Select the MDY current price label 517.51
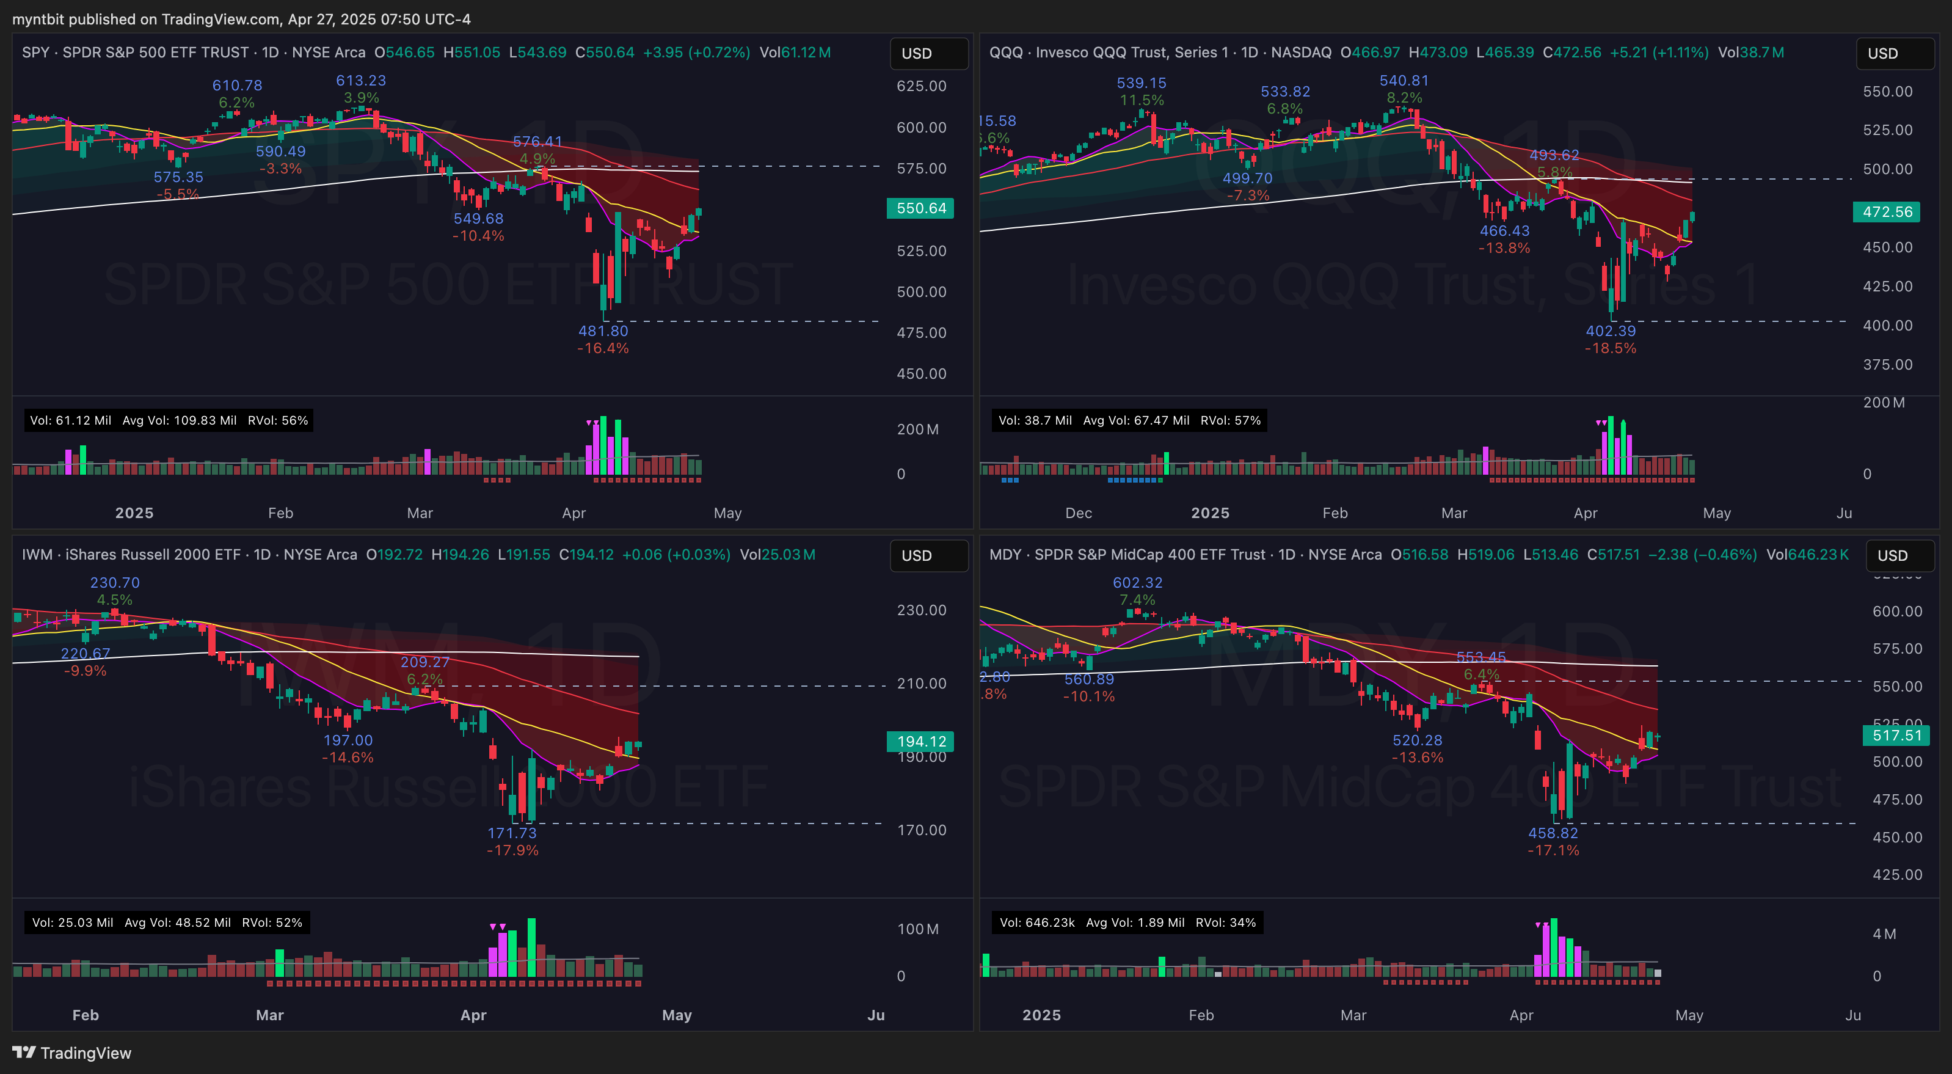This screenshot has height=1074, width=1952. (x=1896, y=735)
